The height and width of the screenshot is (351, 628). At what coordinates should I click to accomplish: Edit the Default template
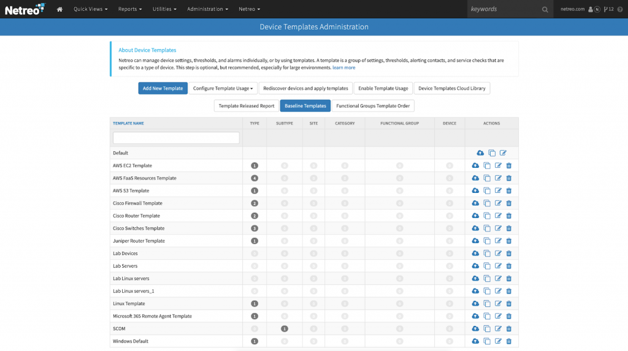pos(503,153)
